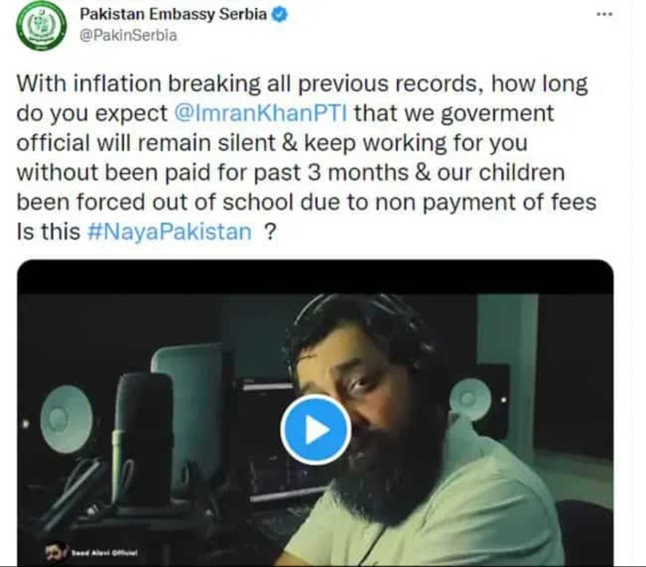Click the tweet's first line about inflation
Screen dimensions: 646x567
[x=303, y=84]
